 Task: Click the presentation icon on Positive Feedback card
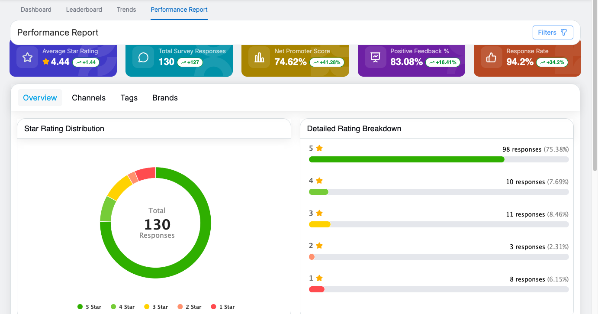coord(375,58)
